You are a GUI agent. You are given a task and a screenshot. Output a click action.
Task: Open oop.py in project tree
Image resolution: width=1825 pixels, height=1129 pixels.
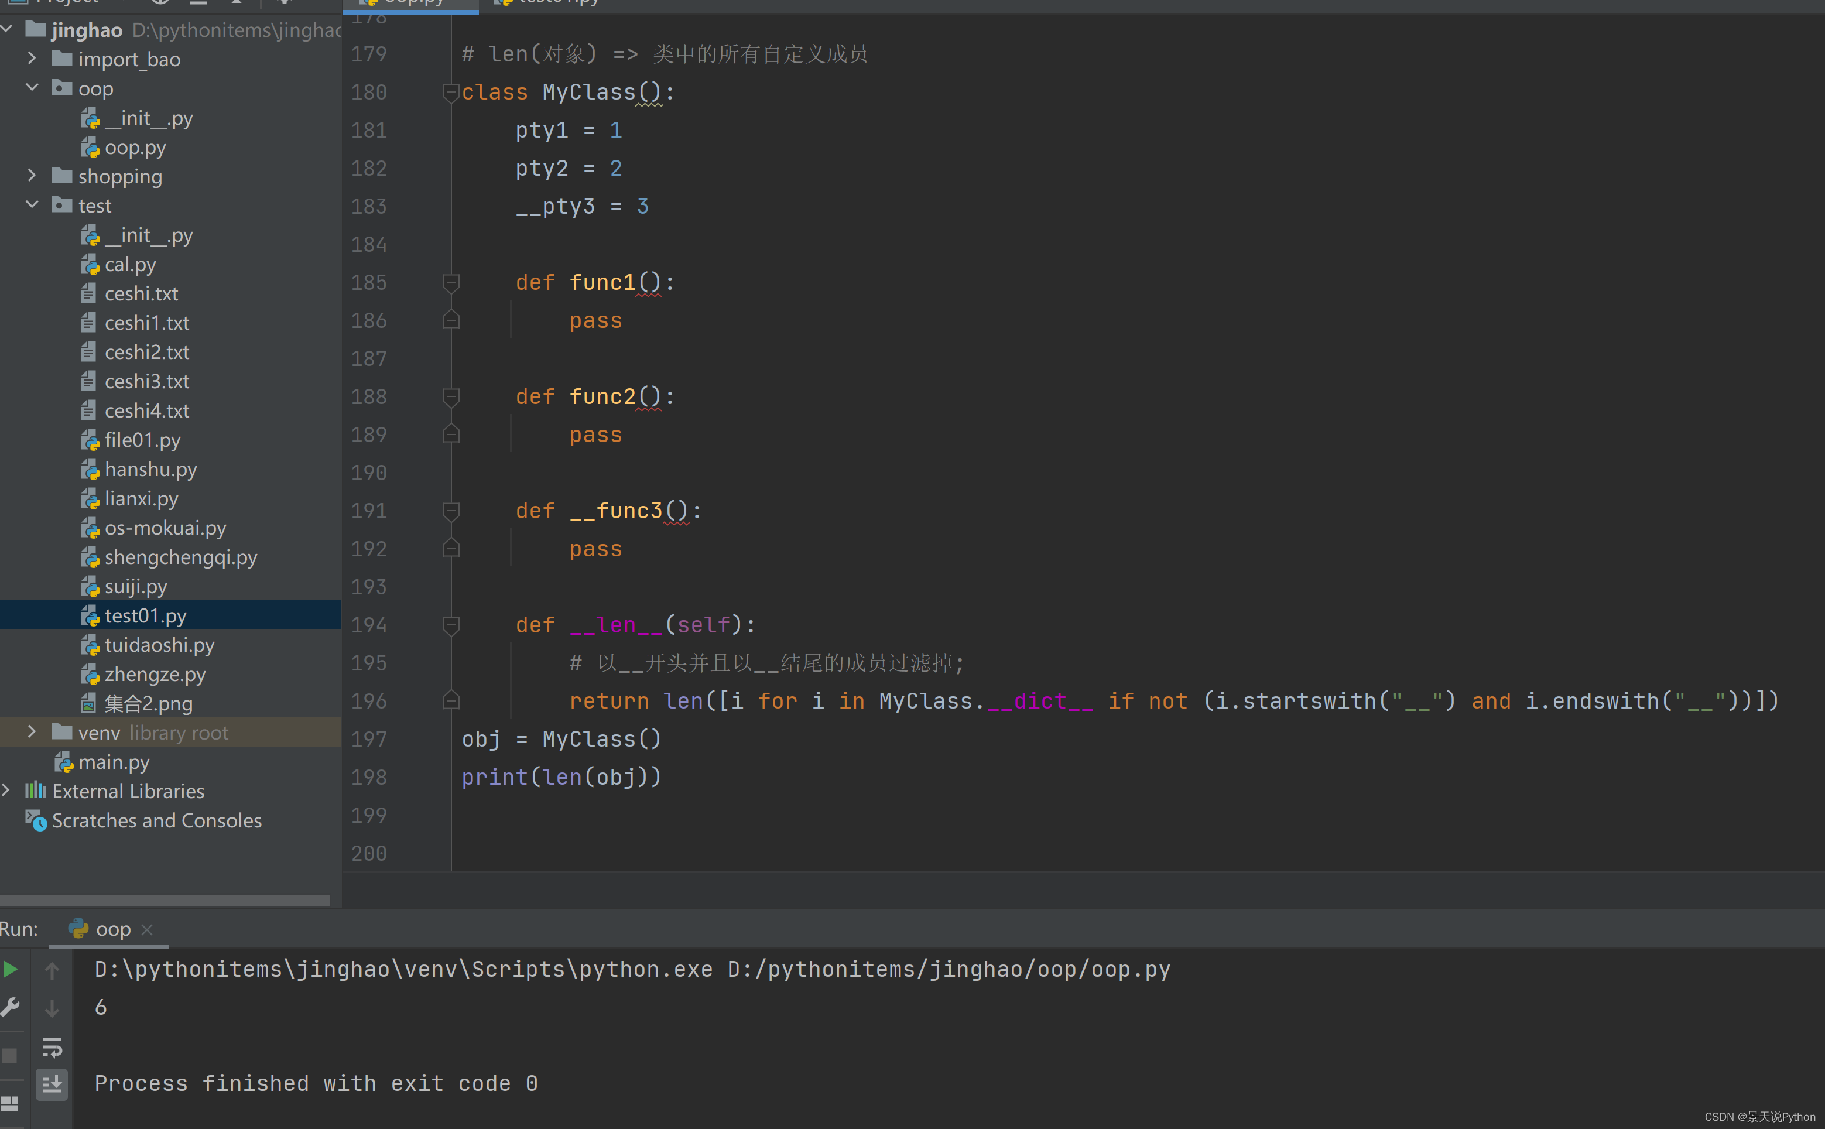pos(135,147)
